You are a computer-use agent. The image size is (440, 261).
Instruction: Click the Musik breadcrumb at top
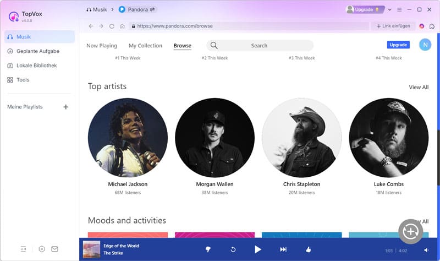[97, 9]
